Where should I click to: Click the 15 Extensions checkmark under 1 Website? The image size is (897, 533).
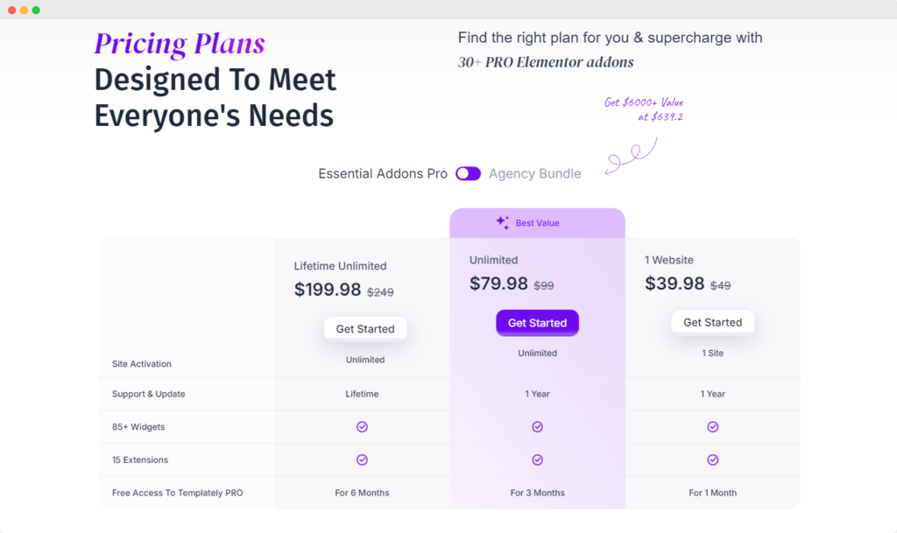tap(712, 459)
